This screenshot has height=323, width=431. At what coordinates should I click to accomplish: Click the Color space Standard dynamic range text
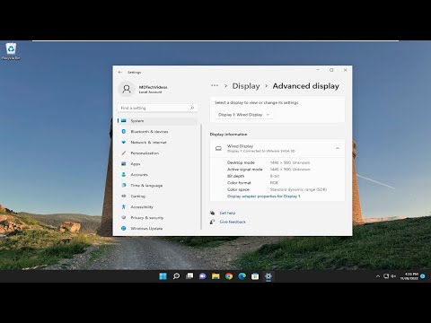pos(298,189)
